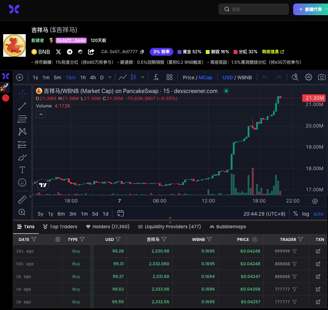Viewport: 328px width, 310px height.
Task: Open the TRADER column filter
Action: [301, 239]
